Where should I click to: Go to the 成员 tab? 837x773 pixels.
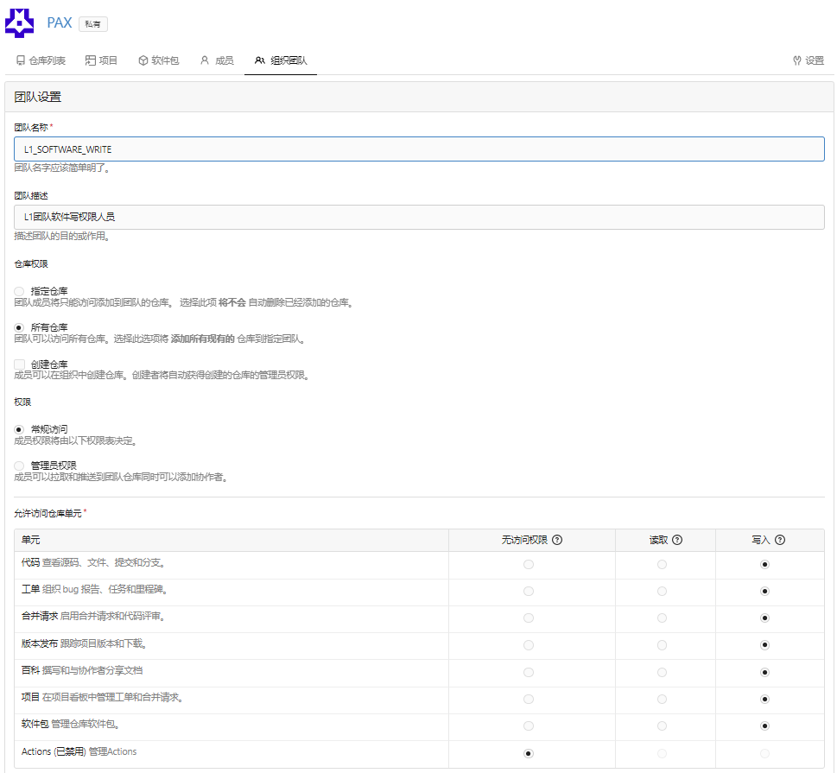coord(217,60)
